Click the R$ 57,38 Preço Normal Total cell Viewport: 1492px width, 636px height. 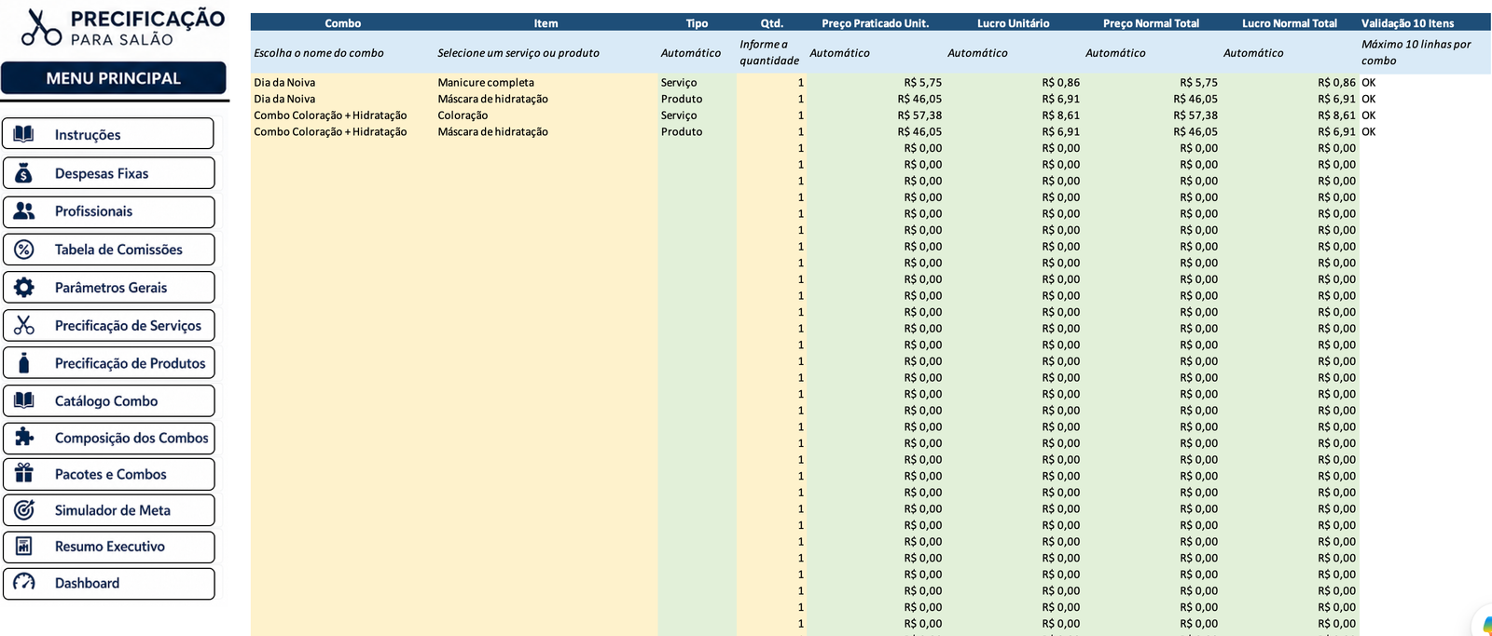click(x=1152, y=115)
